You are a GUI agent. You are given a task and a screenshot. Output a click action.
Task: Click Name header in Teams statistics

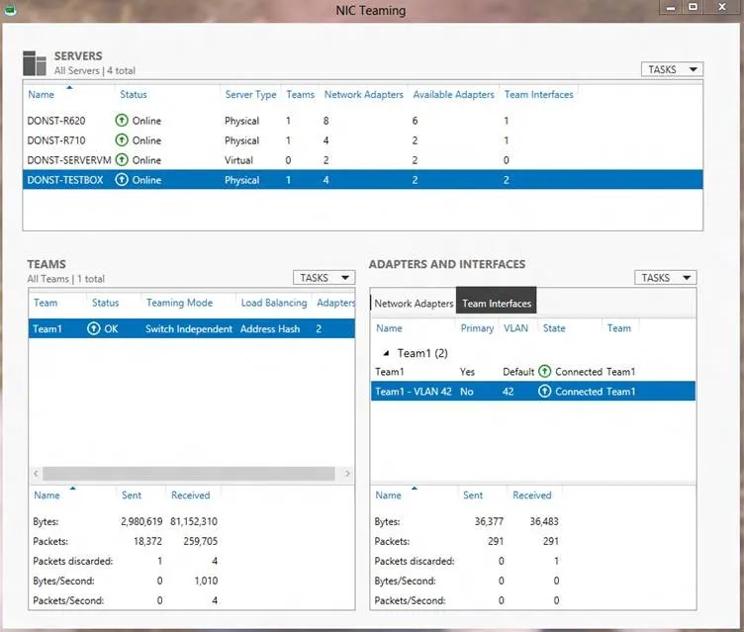pos(46,496)
